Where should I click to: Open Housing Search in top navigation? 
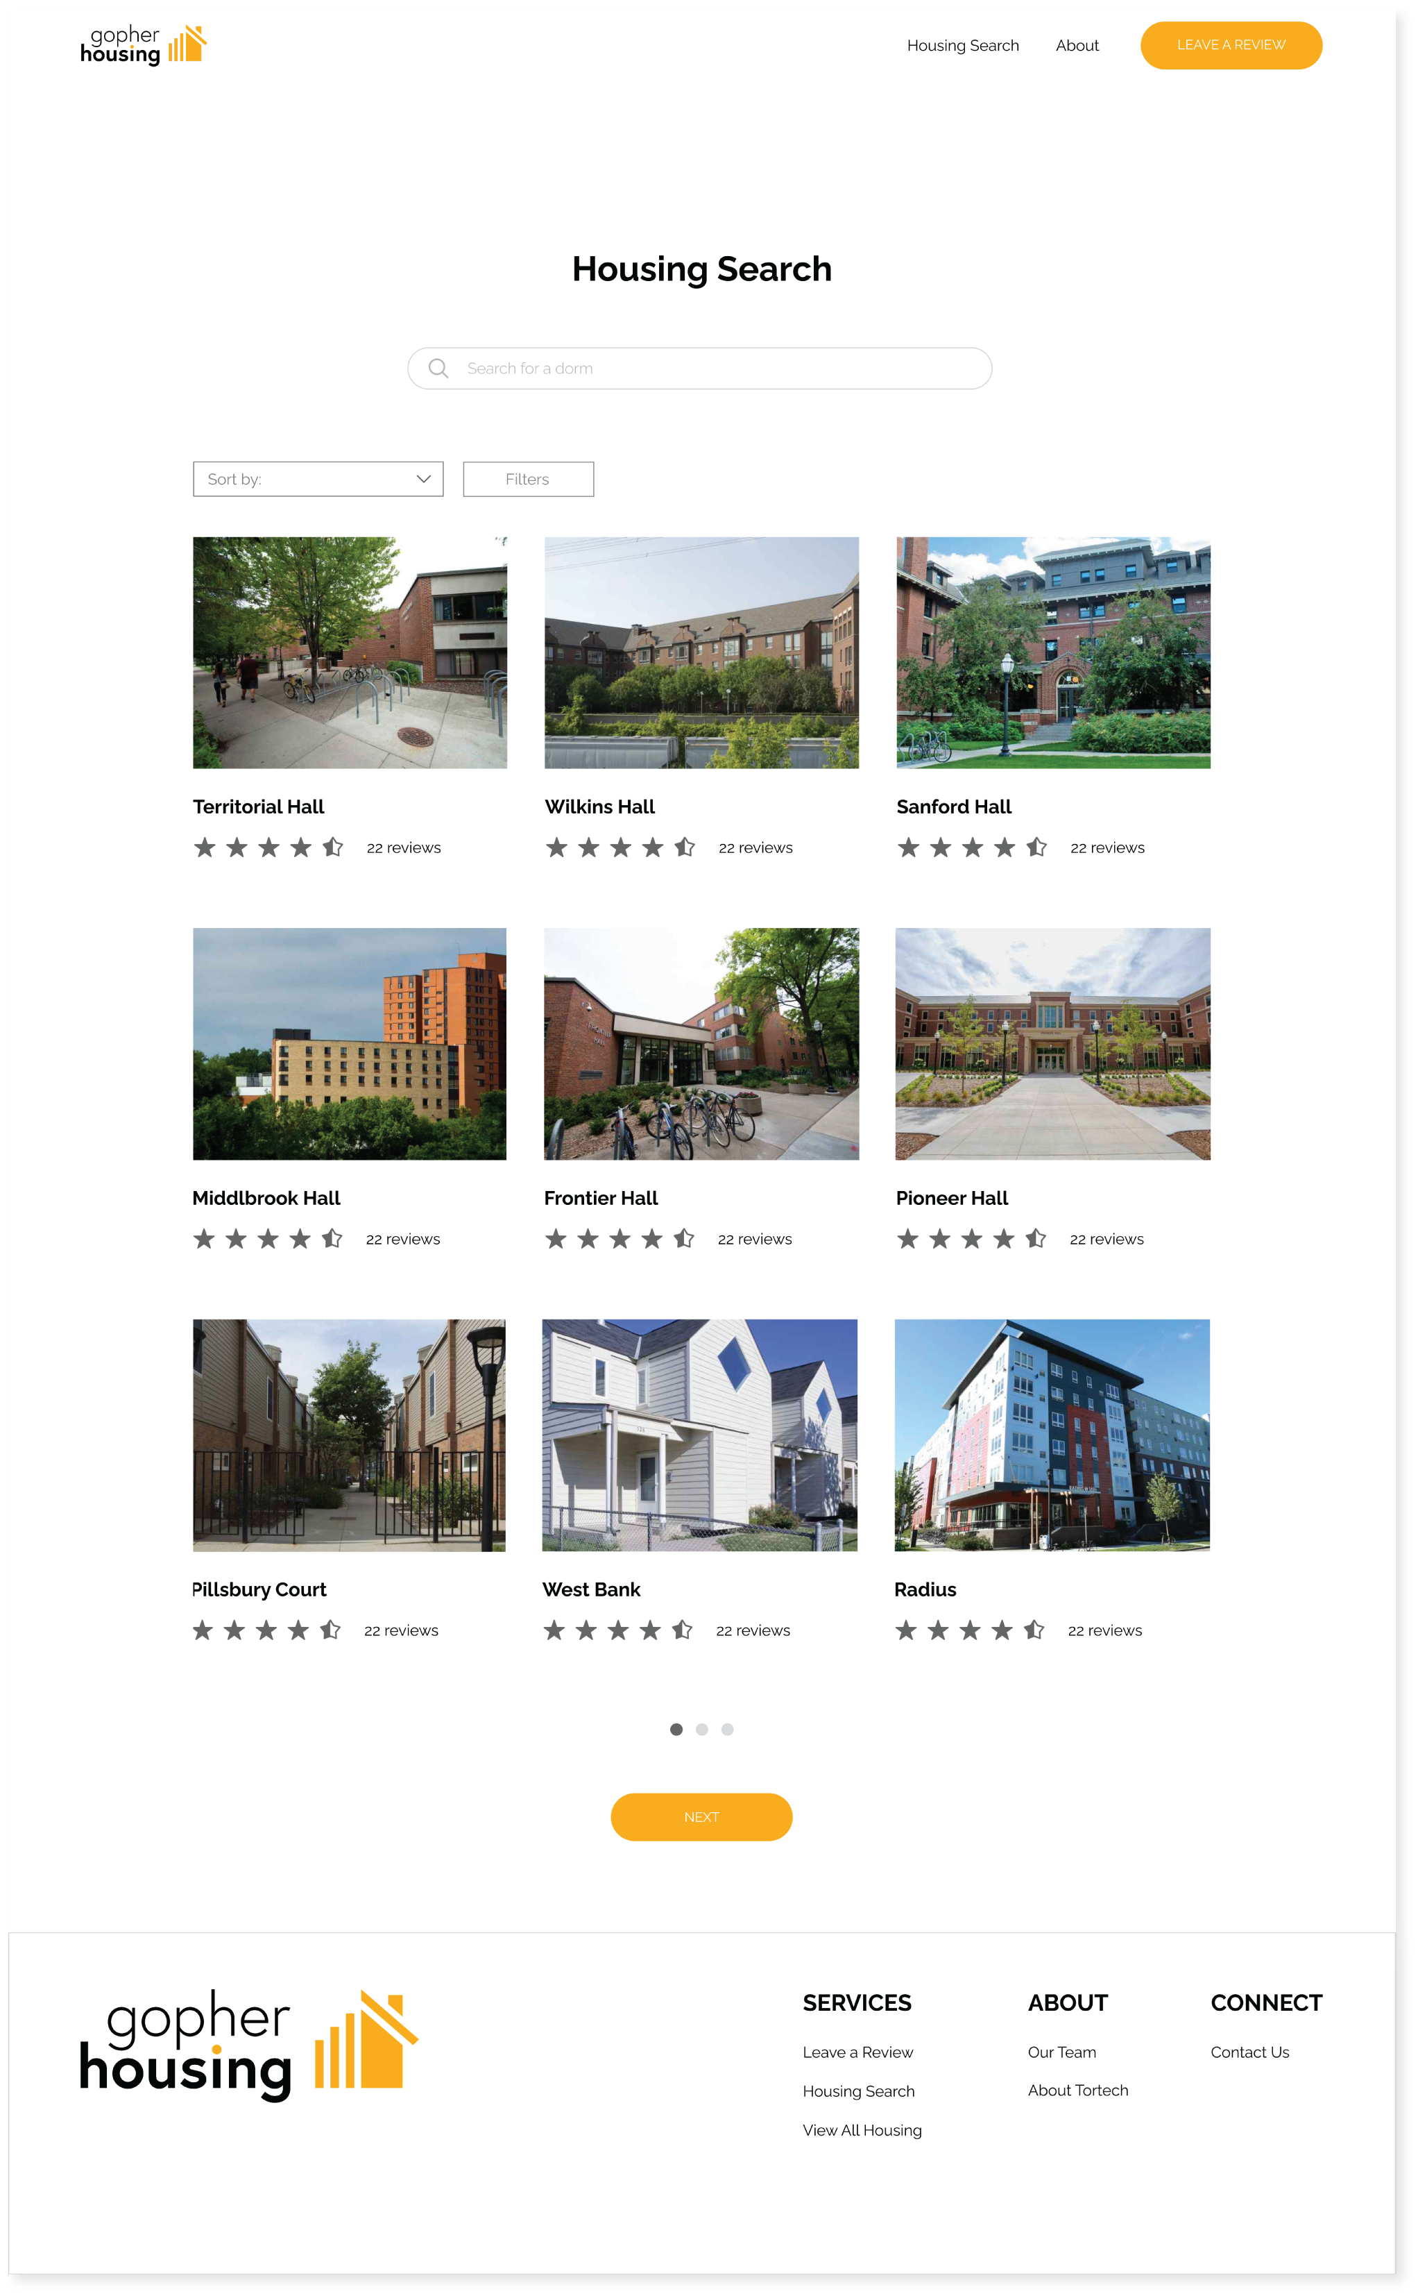pyautogui.click(x=962, y=46)
